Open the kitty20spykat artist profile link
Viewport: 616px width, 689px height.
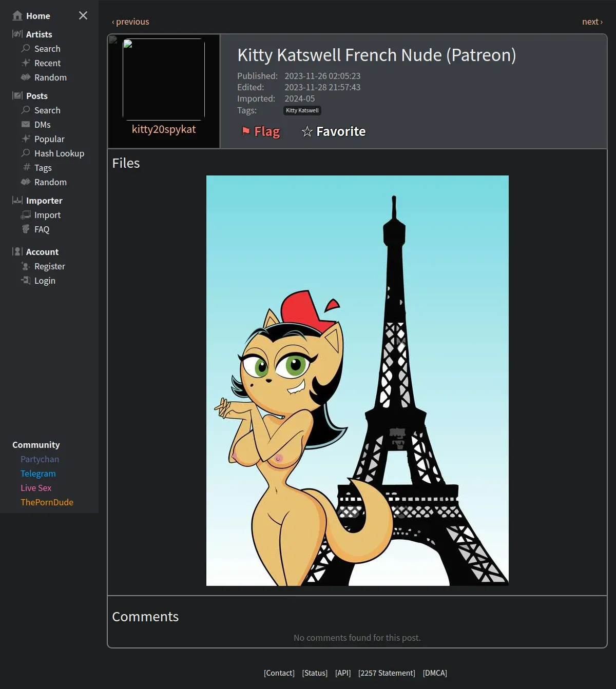164,129
